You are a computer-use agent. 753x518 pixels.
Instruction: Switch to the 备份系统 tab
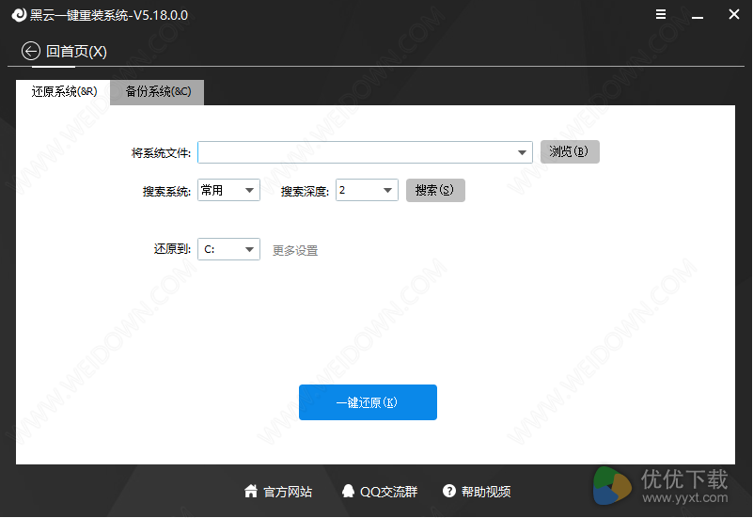(x=158, y=92)
